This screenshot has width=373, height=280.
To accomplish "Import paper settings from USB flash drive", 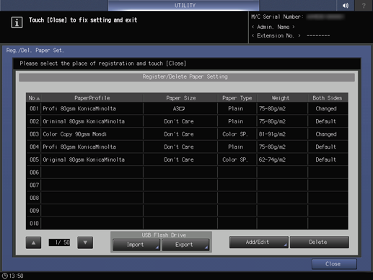I will point(136,245).
